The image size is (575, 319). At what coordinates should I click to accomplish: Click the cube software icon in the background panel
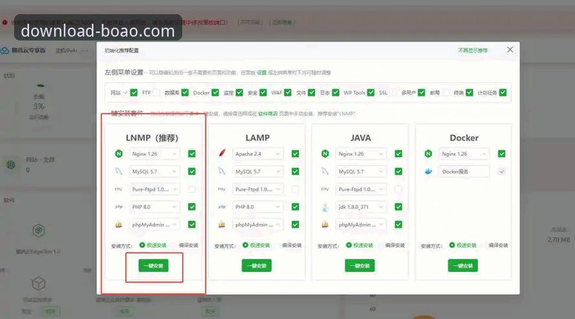coord(39,284)
